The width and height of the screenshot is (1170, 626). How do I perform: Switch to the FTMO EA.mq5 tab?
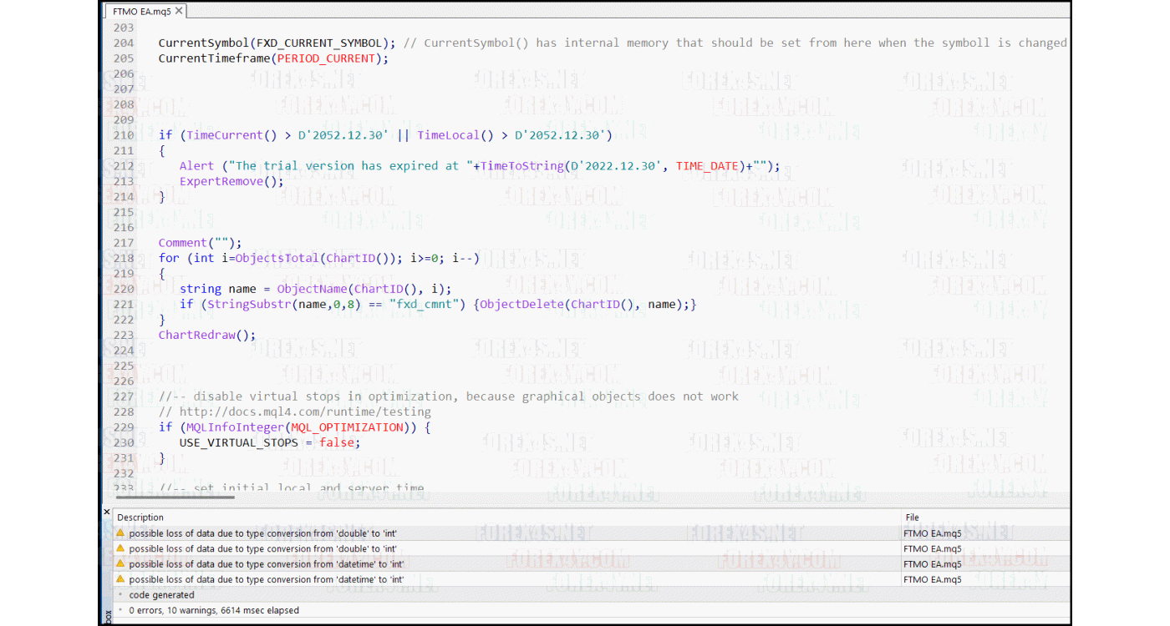pos(144,11)
